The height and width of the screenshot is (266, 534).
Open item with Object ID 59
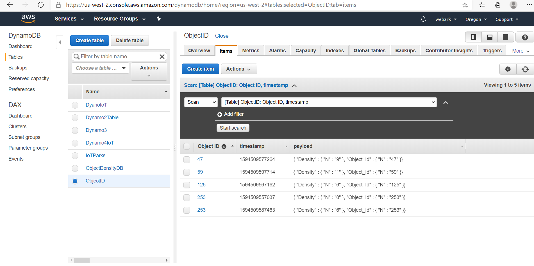(200, 172)
